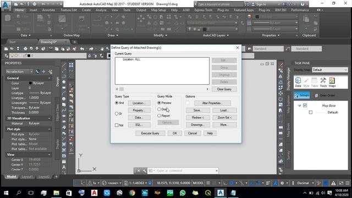
Task: Click the Execute Query button
Action: click(x=150, y=133)
